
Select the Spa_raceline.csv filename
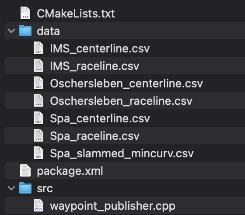tap(94, 136)
